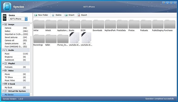
Task: Select the second youtube-st... file icon
Action: 86,38
